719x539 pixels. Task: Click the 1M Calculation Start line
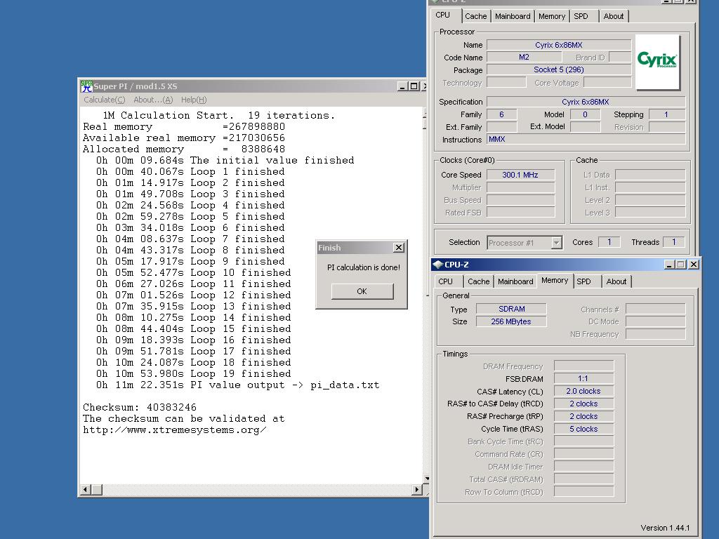(x=219, y=116)
